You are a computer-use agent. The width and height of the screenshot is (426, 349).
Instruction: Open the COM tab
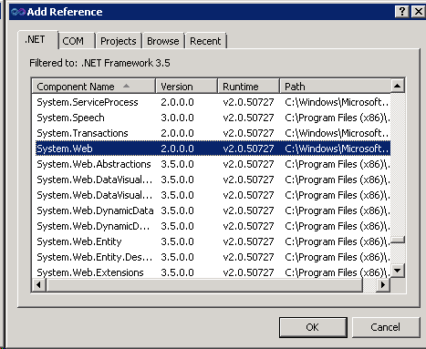click(77, 41)
